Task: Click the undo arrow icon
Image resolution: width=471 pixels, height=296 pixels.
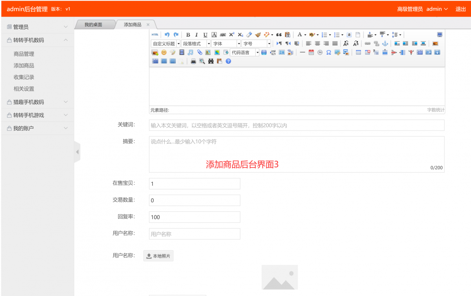Action: coord(167,35)
